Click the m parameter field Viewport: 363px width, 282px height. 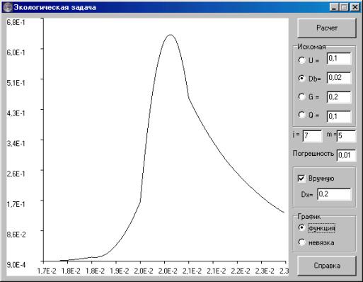pos(346,136)
